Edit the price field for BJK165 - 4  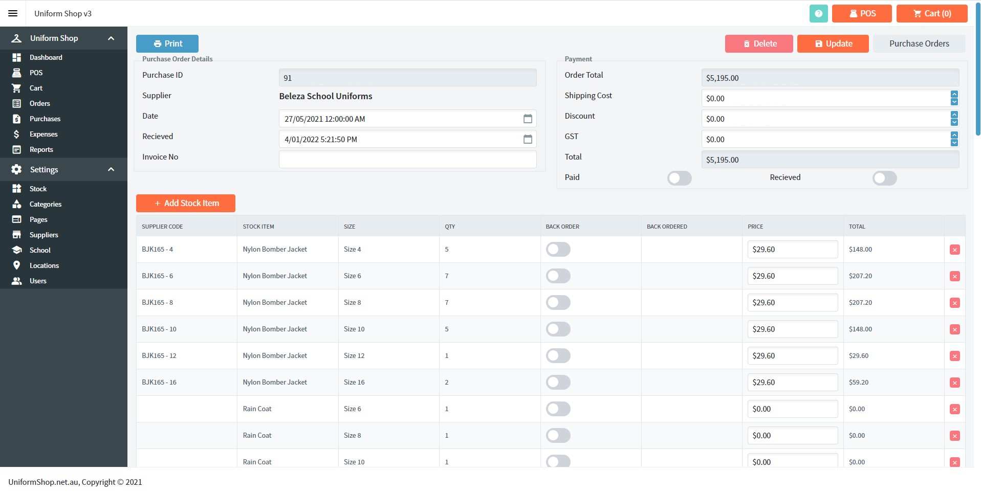[x=792, y=250]
